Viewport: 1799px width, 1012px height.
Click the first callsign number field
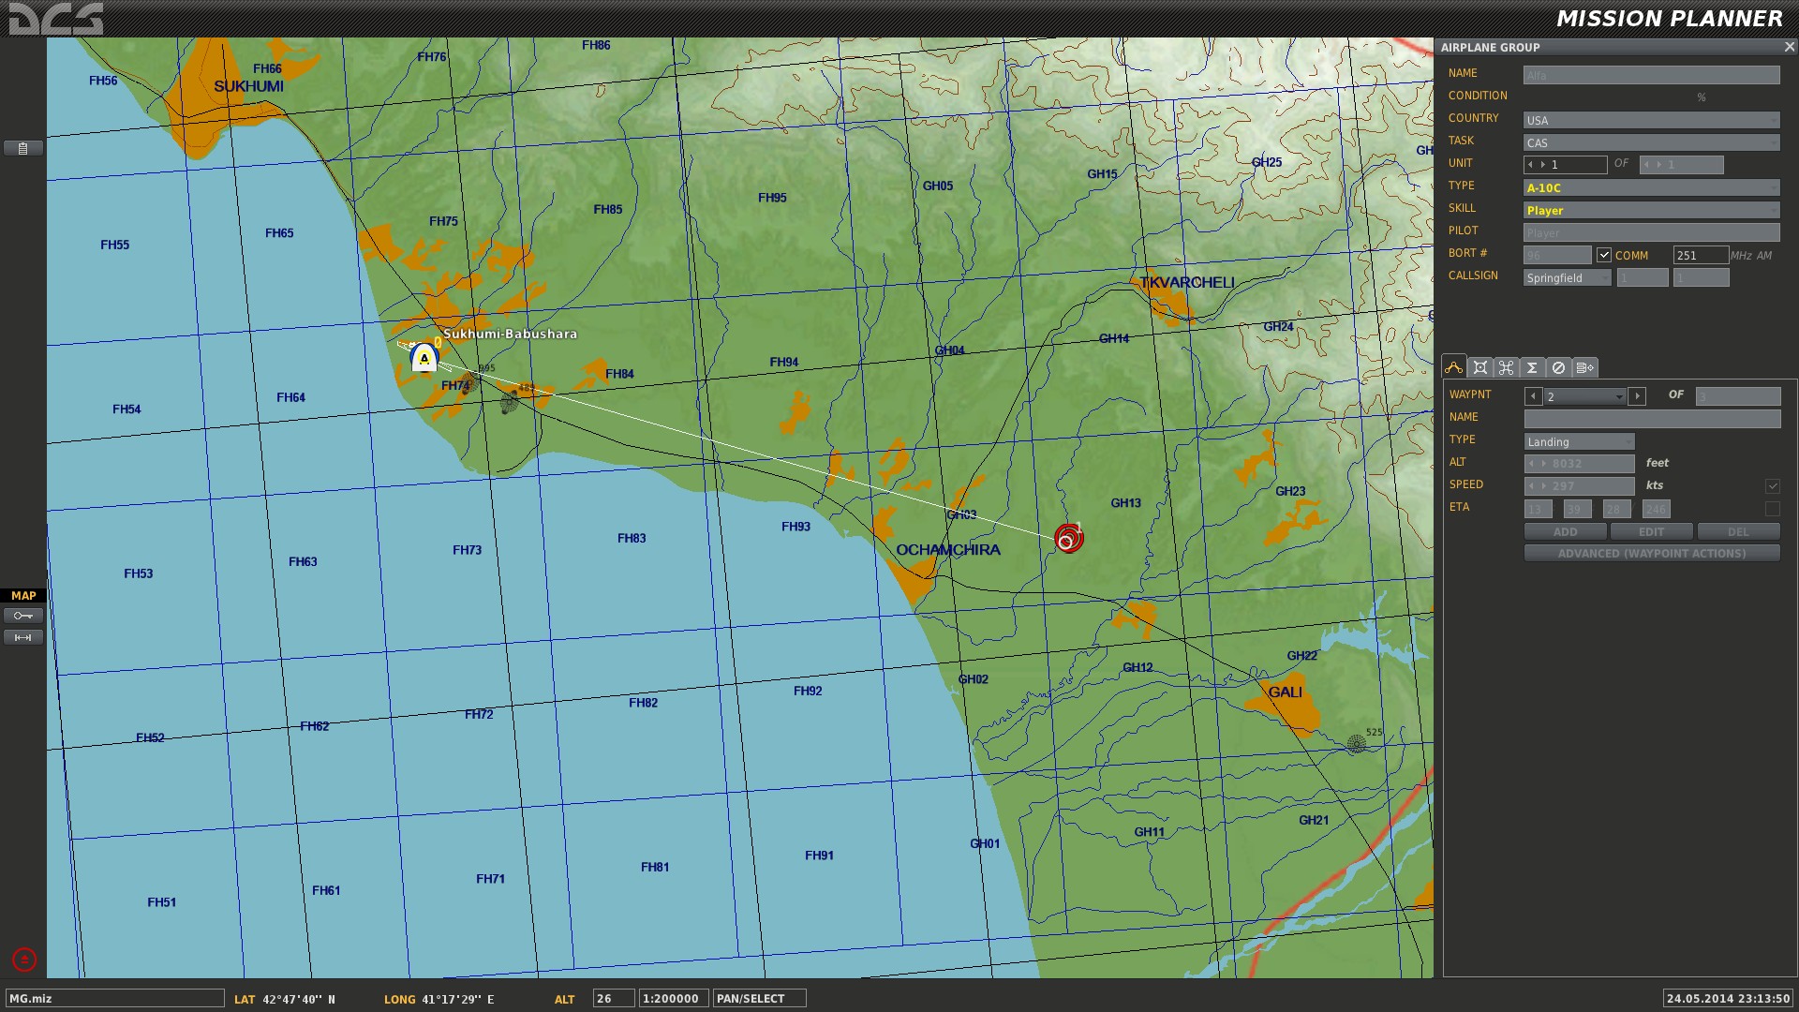tap(1643, 277)
